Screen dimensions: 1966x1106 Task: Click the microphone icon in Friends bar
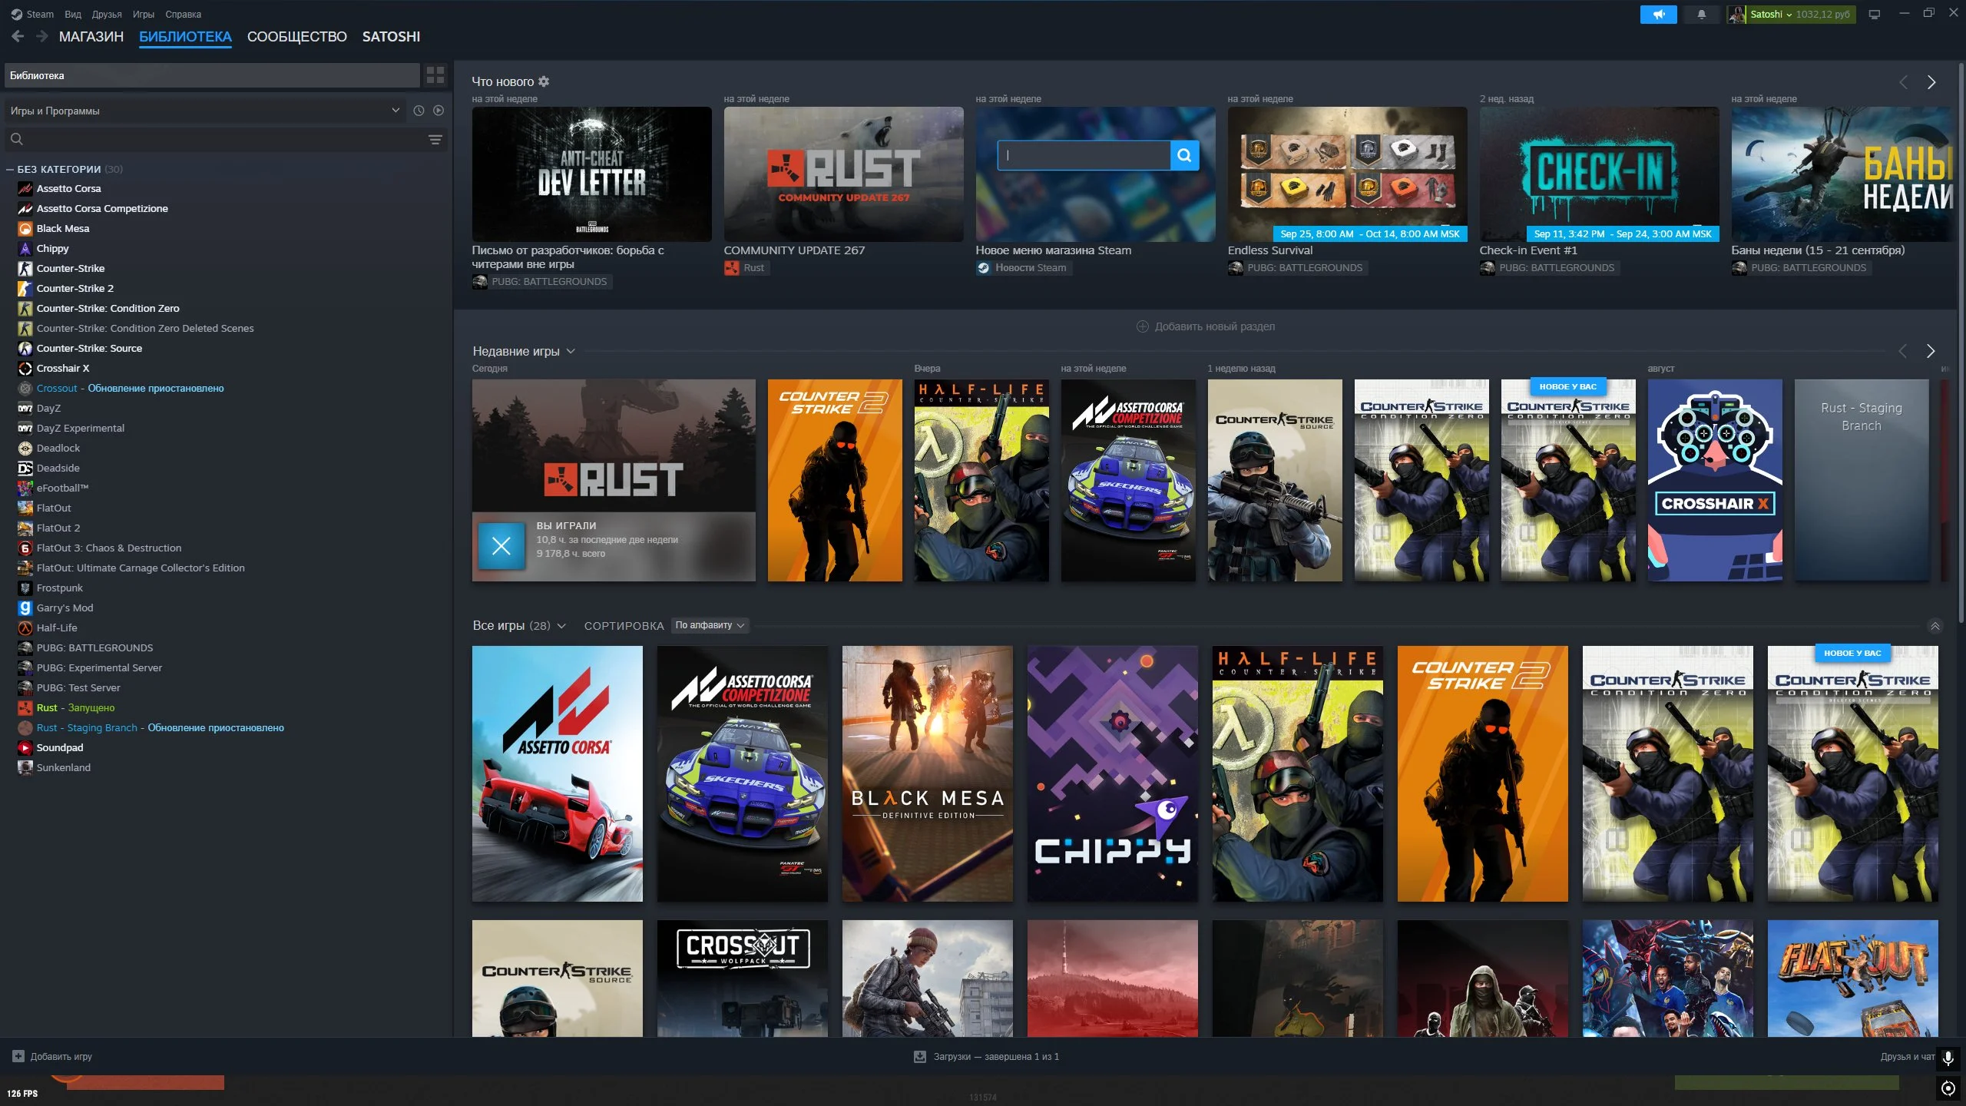tap(1948, 1058)
